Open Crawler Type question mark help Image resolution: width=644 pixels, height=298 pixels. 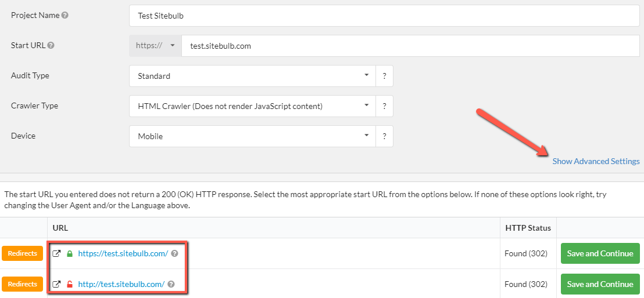[x=384, y=106]
